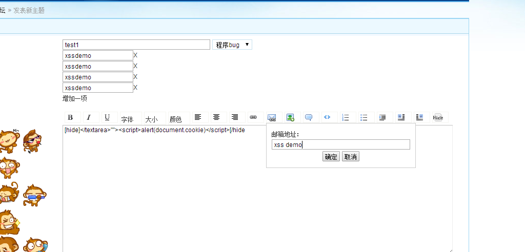Screen dimensions: 525x252
Task: Align text to the right
Action: click(x=235, y=117)
